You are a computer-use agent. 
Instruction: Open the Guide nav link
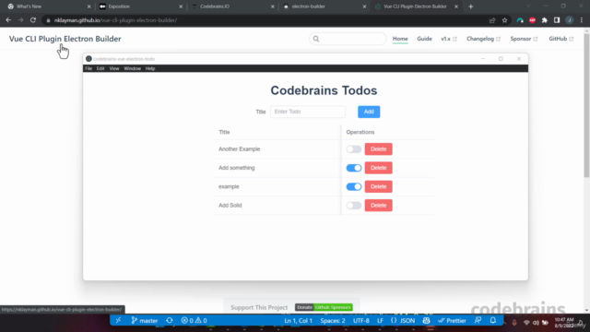click(x=424, y=39)
